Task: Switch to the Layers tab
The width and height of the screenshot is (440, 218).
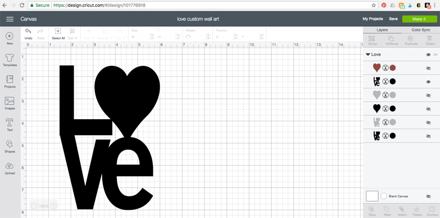Action: pyautogui.click(x=382, y=30)
